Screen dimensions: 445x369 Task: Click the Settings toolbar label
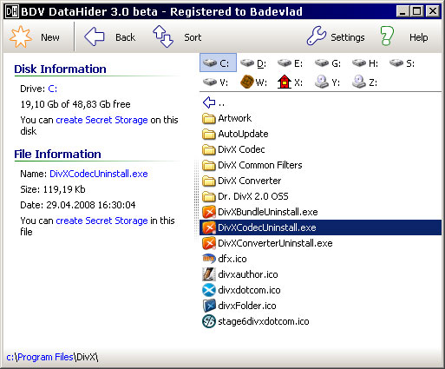click(x=348, y=37)
